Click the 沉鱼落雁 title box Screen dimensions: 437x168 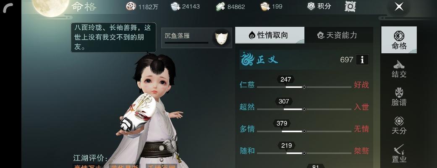pos(196,38)
